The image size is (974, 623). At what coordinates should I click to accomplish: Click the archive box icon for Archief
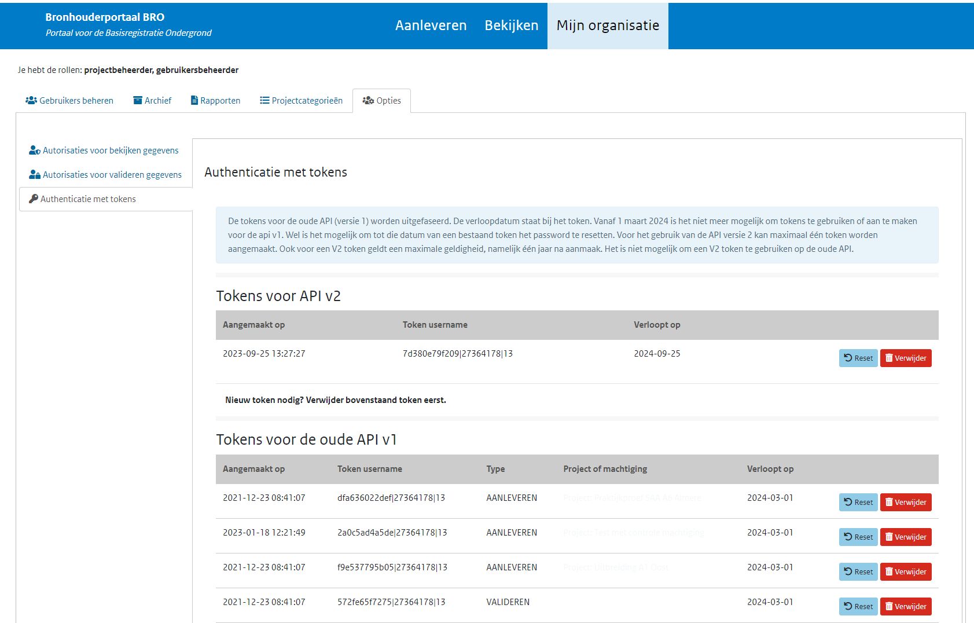138,100
